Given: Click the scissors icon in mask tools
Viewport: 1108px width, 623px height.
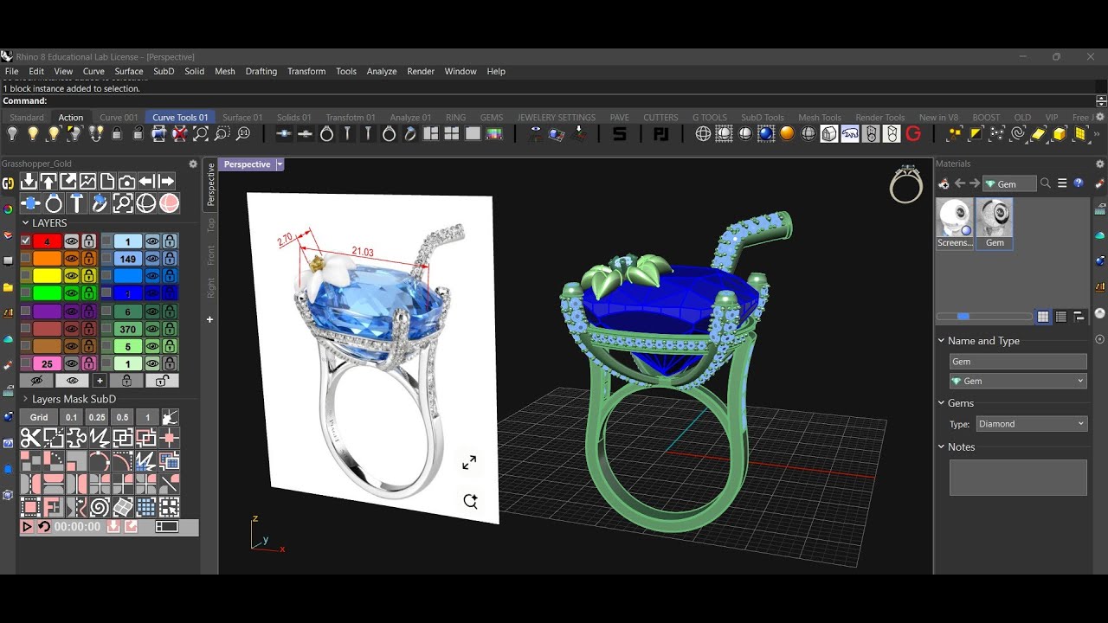Looking at the screenshot, I should (30, 439).
